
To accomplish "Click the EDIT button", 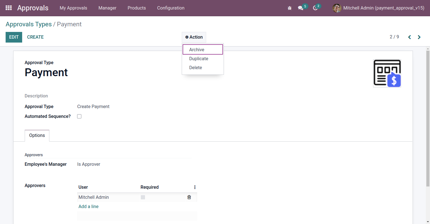I will tap(14, 37).
